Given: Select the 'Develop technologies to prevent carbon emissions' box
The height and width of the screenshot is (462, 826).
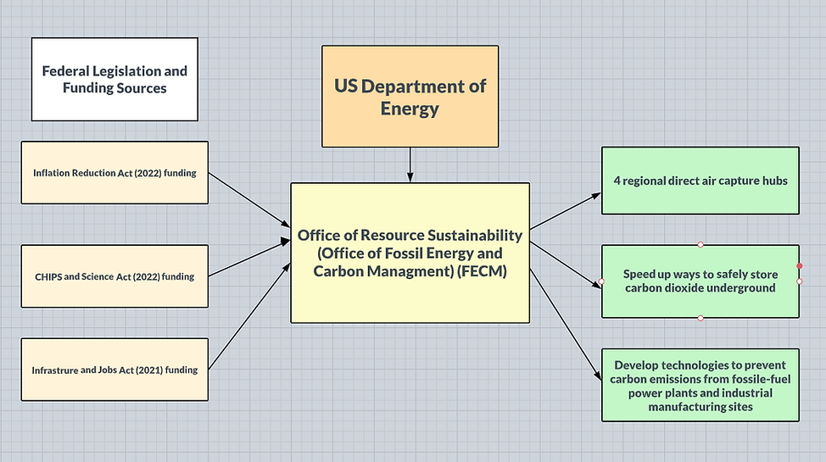Looking at the screenshot, I should (x=700, y=385).
